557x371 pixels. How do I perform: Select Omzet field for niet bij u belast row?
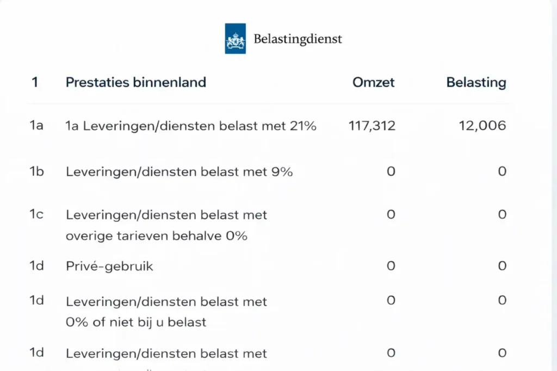tap(391, 301)
